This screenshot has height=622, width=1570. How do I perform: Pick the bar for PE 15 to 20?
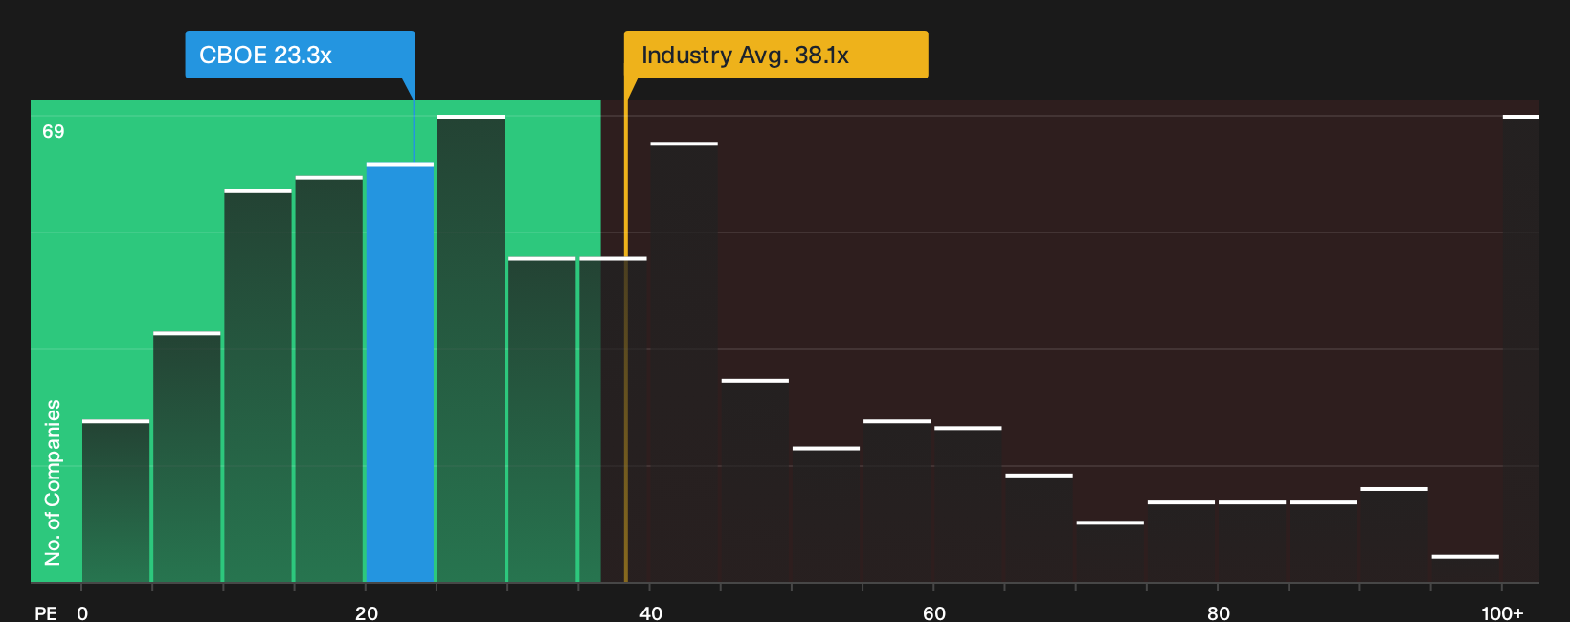(x=329, y=379)
